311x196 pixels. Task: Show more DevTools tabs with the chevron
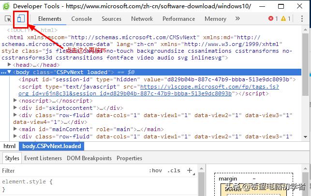coord(237,19)
